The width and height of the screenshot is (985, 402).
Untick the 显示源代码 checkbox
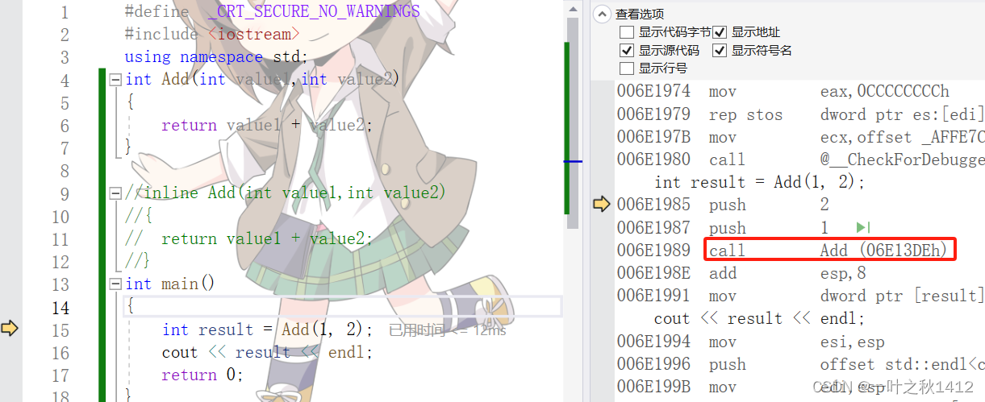626,50
